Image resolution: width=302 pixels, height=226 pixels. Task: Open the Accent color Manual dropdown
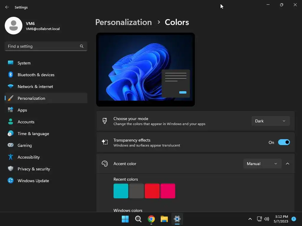(262, 164)
